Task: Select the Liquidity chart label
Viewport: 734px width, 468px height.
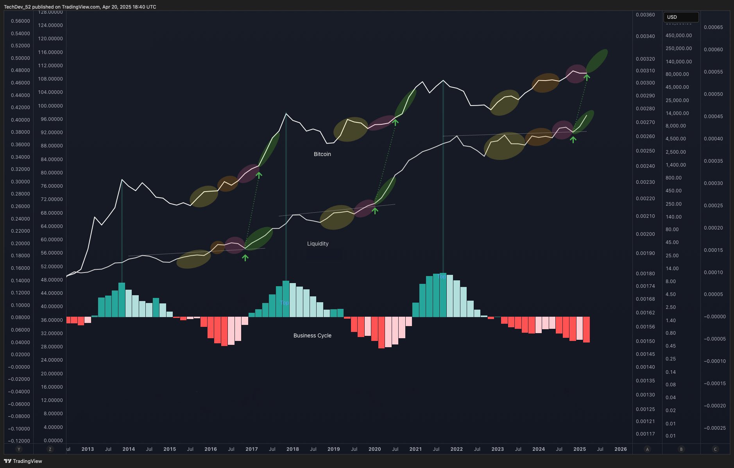Action: coord(318,244)
